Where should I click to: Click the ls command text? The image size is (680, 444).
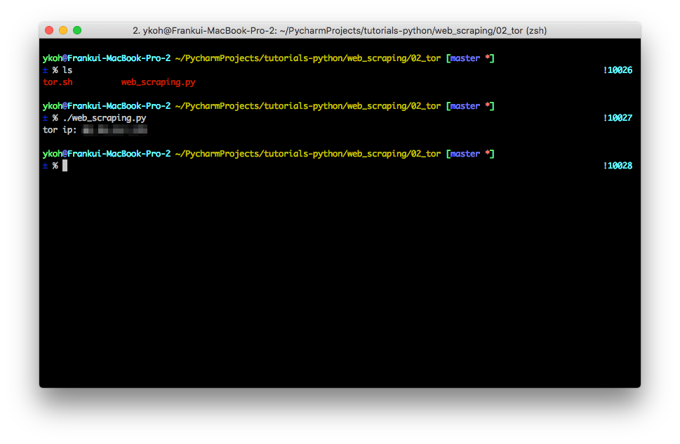67,70
